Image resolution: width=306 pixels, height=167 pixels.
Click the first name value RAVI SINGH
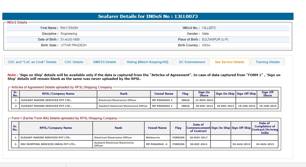click(69, 28)
